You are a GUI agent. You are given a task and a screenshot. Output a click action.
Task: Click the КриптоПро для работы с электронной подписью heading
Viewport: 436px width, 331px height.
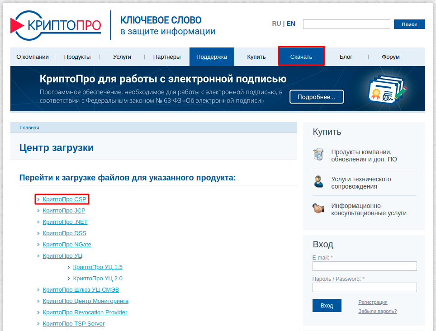pyautogui.click(x=163, y=79)
